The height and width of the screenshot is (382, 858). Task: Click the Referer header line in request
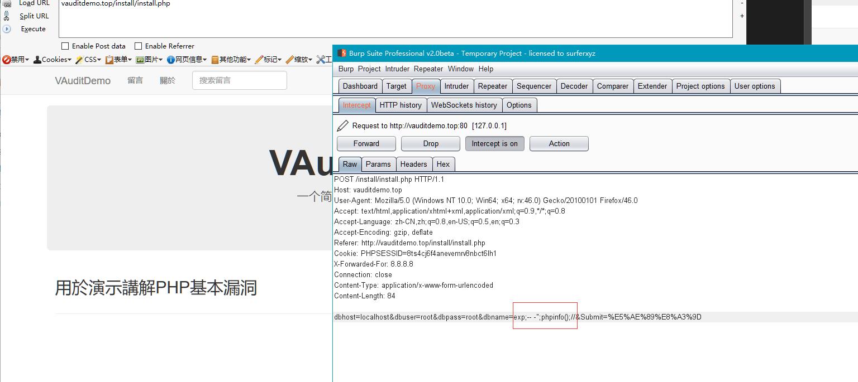409,243
